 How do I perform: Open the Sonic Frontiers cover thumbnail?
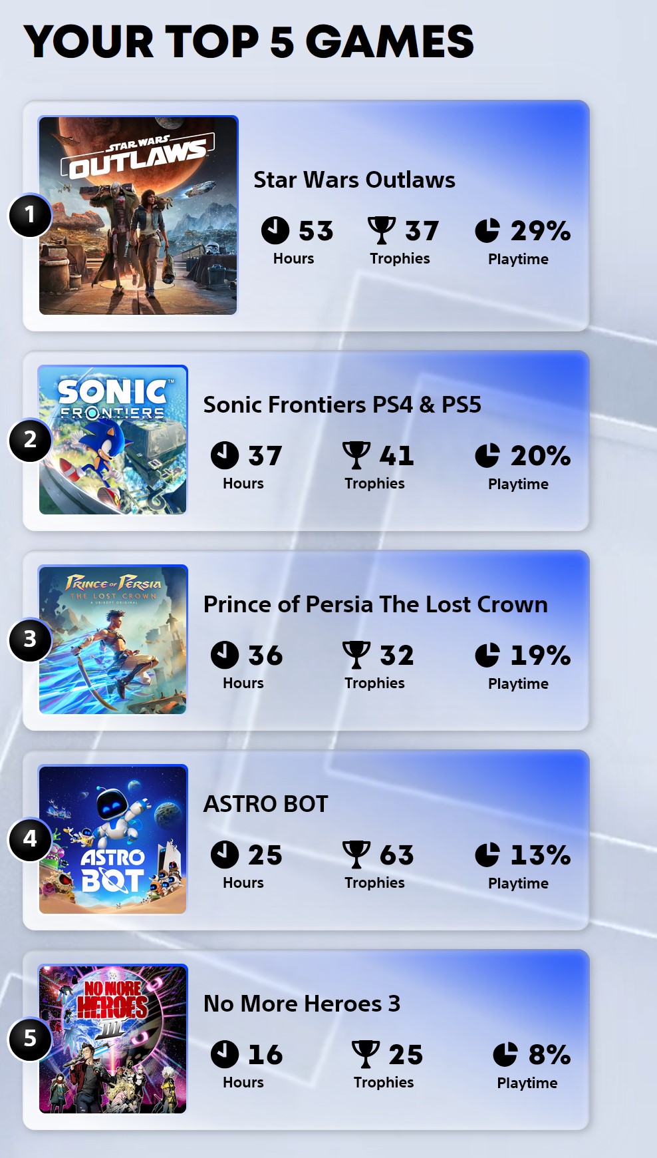click(x=113, y=440)
